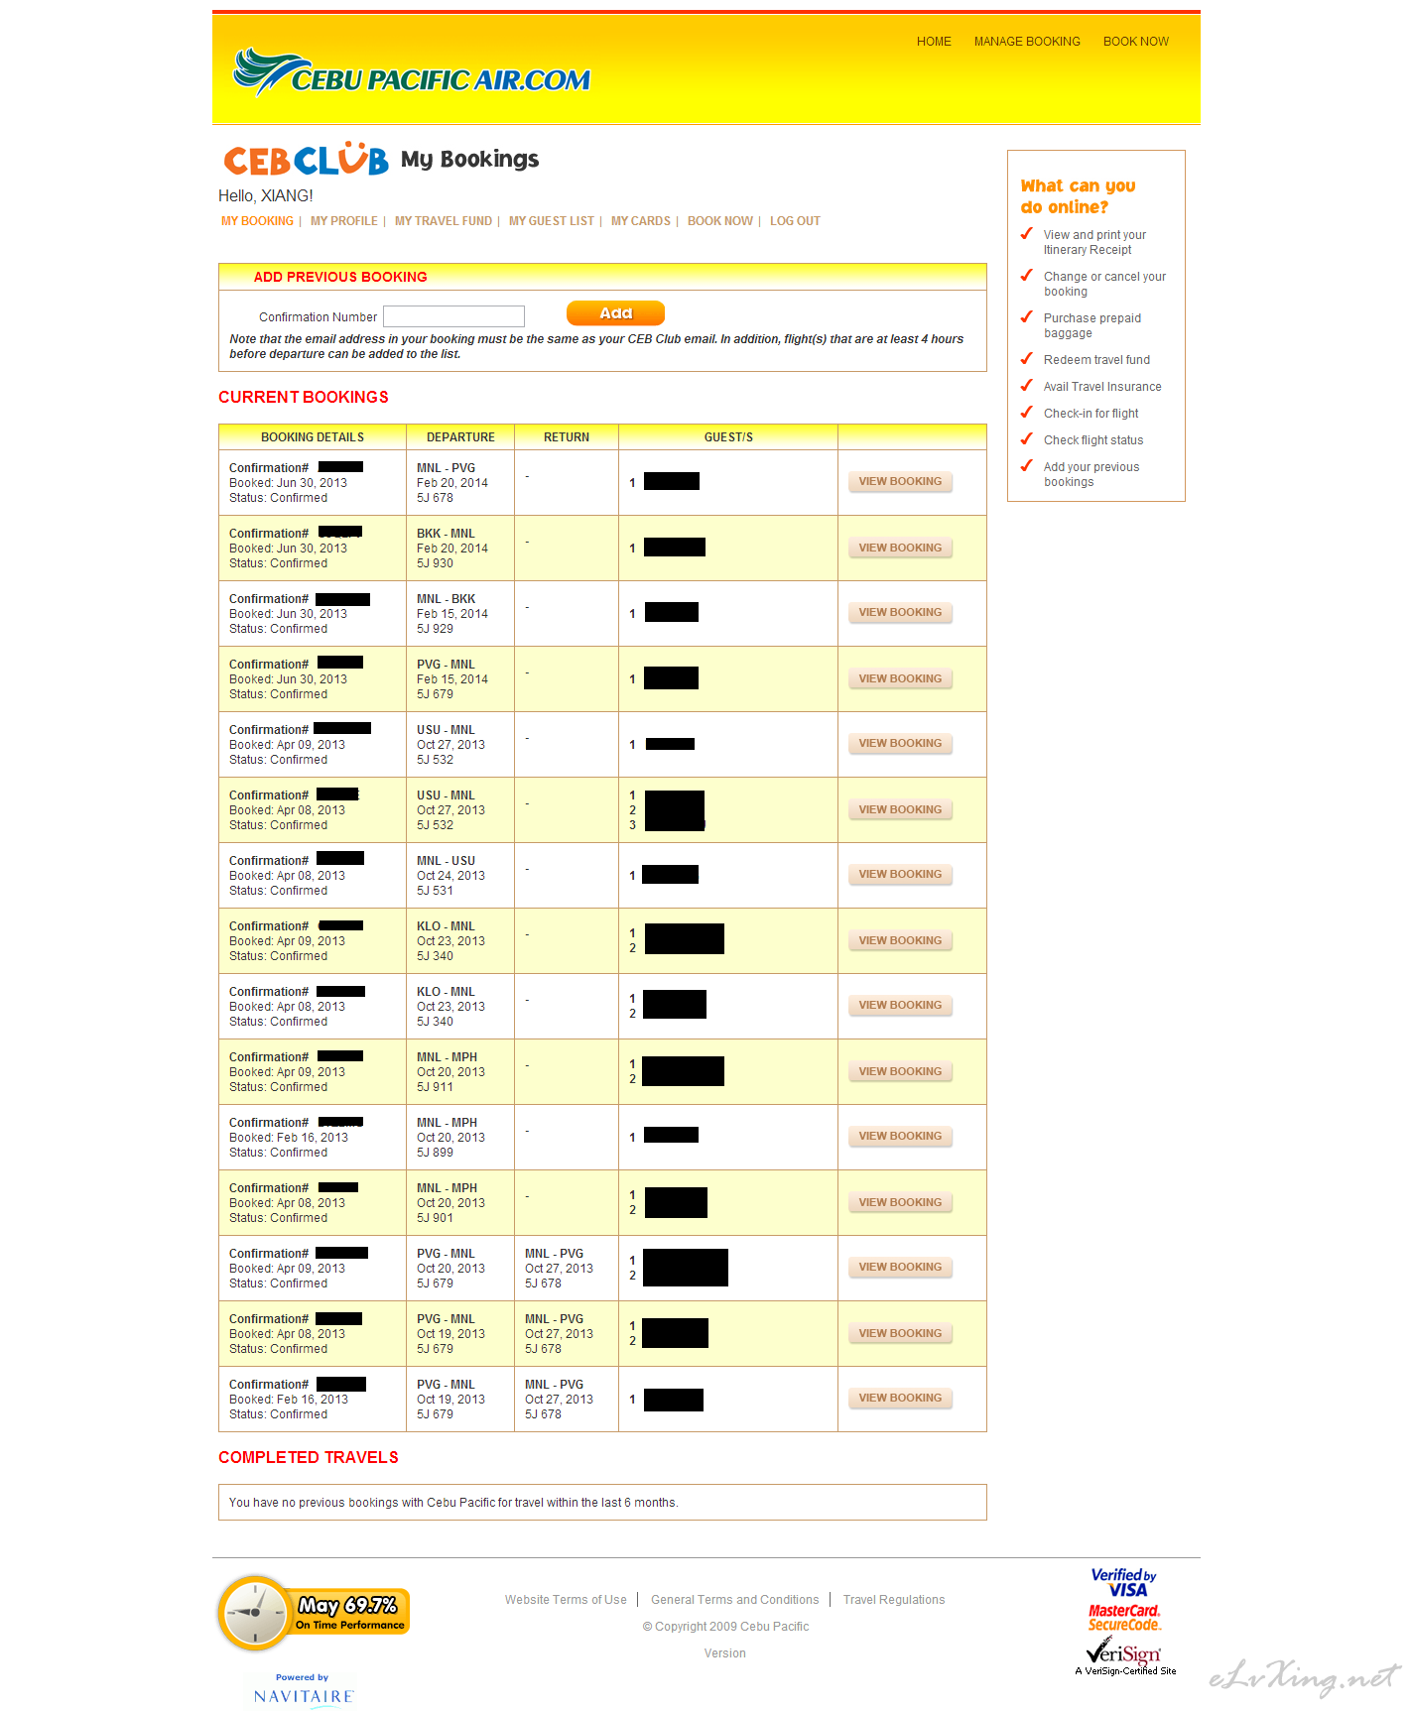Click the CEB Club logo
This screenshot has height=1711, width=1412.
306,159
